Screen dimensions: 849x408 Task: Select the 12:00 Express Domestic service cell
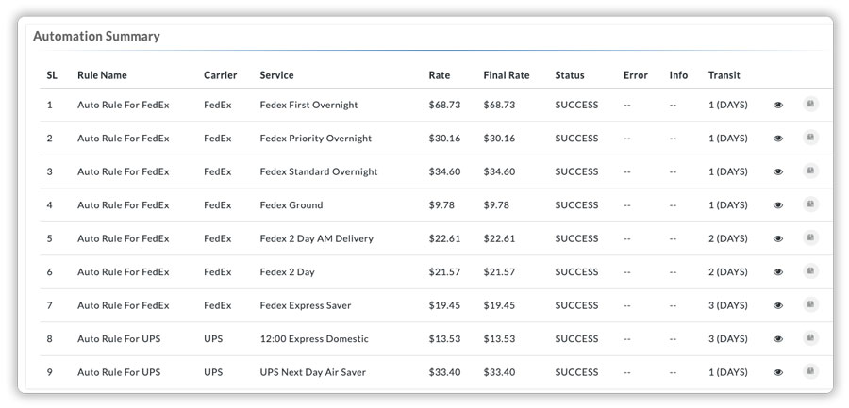point(314,339)
